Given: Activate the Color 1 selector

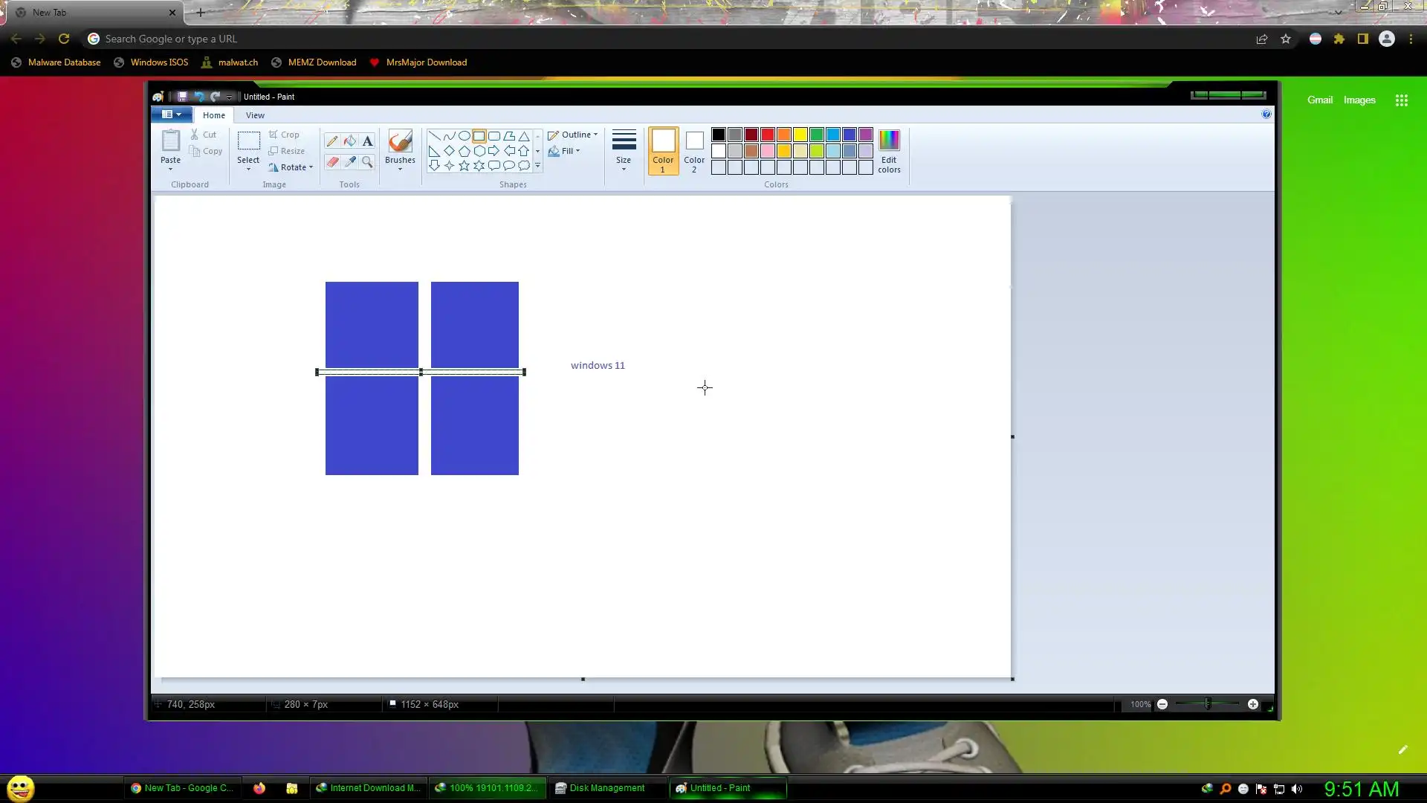Looking at the screenshot, I should 662,151.
